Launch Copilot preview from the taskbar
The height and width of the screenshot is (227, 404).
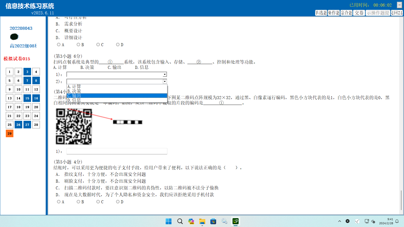tap(191, 221)
